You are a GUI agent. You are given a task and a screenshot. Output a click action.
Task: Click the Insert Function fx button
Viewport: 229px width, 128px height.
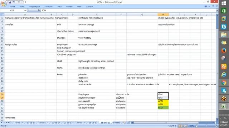click(x=39, y=10)
